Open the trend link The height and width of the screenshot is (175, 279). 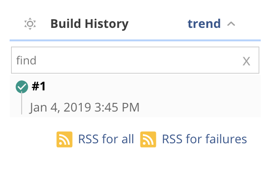click(204, 24)
